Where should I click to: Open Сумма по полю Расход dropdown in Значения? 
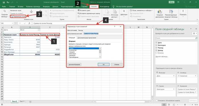tap(196, 89)
